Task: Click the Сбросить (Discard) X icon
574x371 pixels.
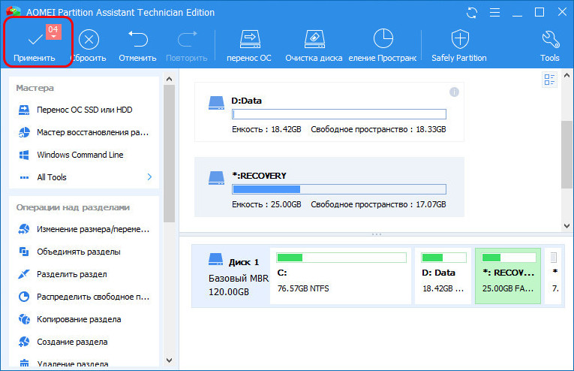Action: point(89,39)
